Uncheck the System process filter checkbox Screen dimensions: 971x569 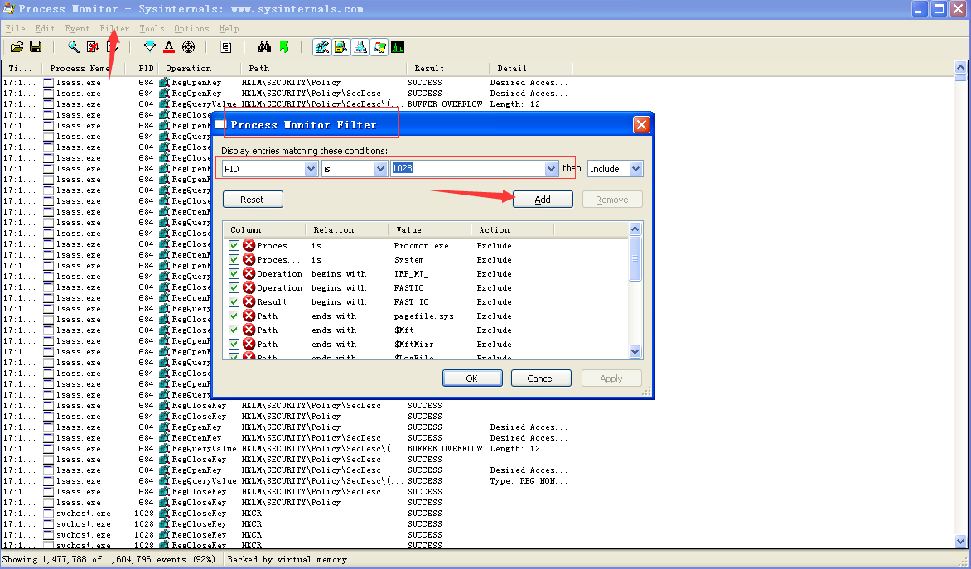coord(234,260)
